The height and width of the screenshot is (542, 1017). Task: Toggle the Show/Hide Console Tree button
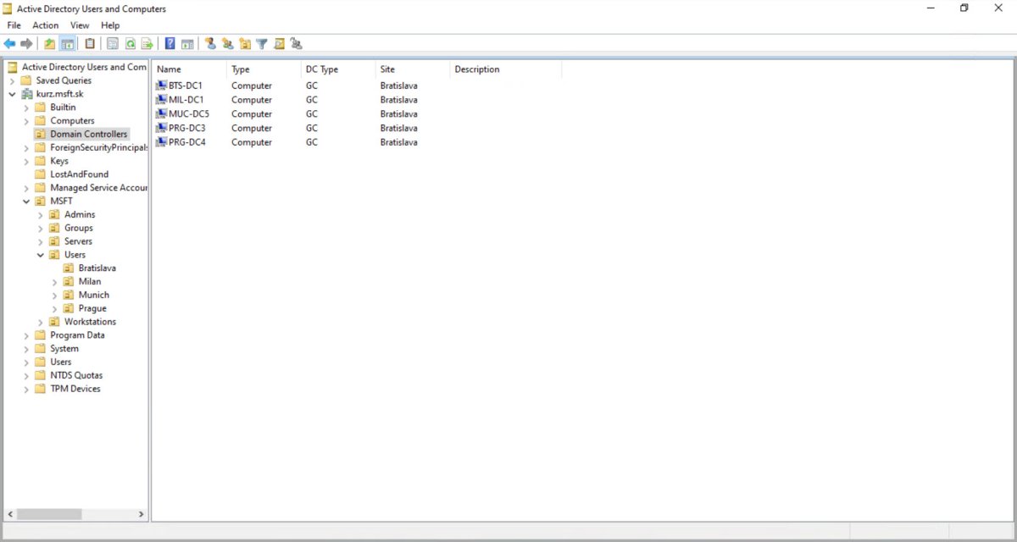point(67,44)
